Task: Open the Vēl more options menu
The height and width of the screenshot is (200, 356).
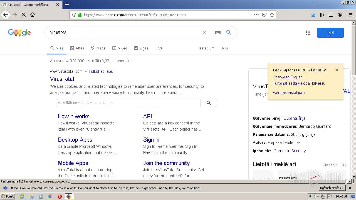Action: pyautogui.click(x=159, y=48)
